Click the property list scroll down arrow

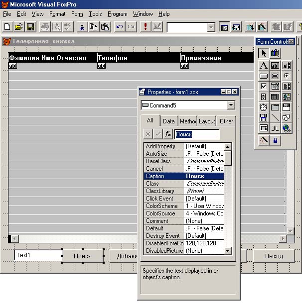(227, 251)
